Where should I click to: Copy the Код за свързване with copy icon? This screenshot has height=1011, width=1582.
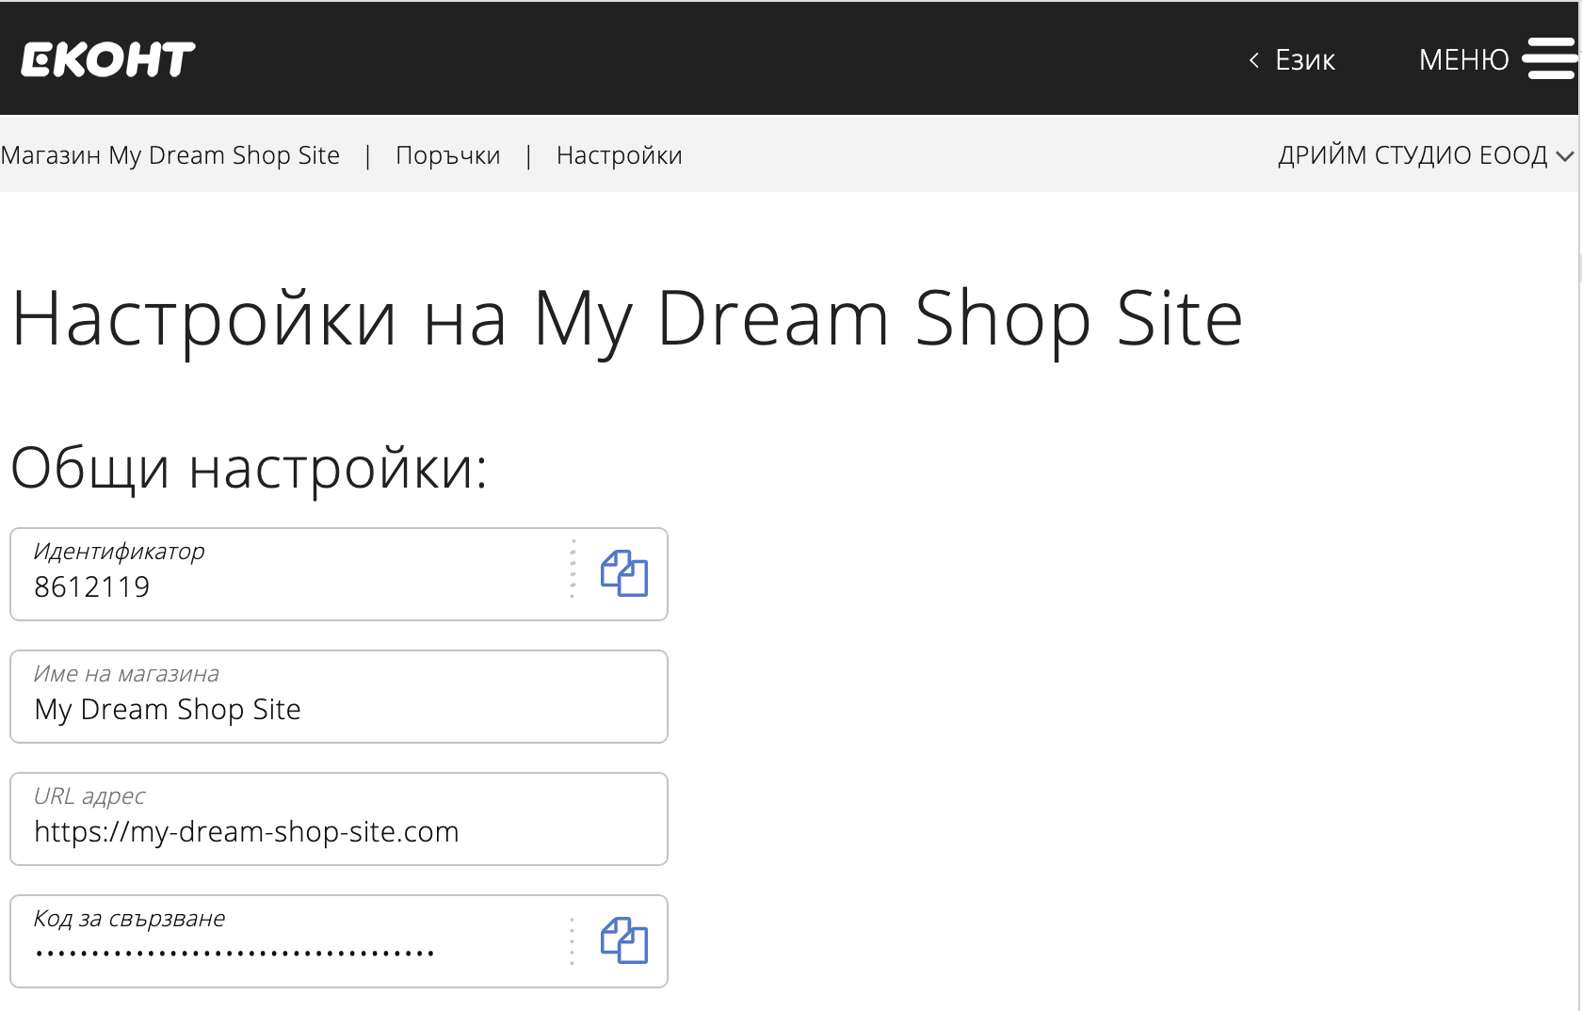pyautogui.click(x=623, y=940)
